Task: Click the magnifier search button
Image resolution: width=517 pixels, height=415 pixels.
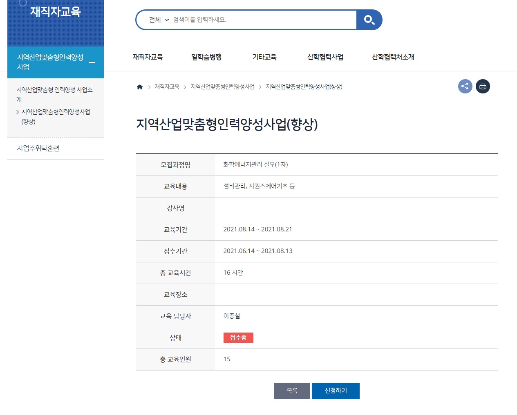Action: pos(369,20)
